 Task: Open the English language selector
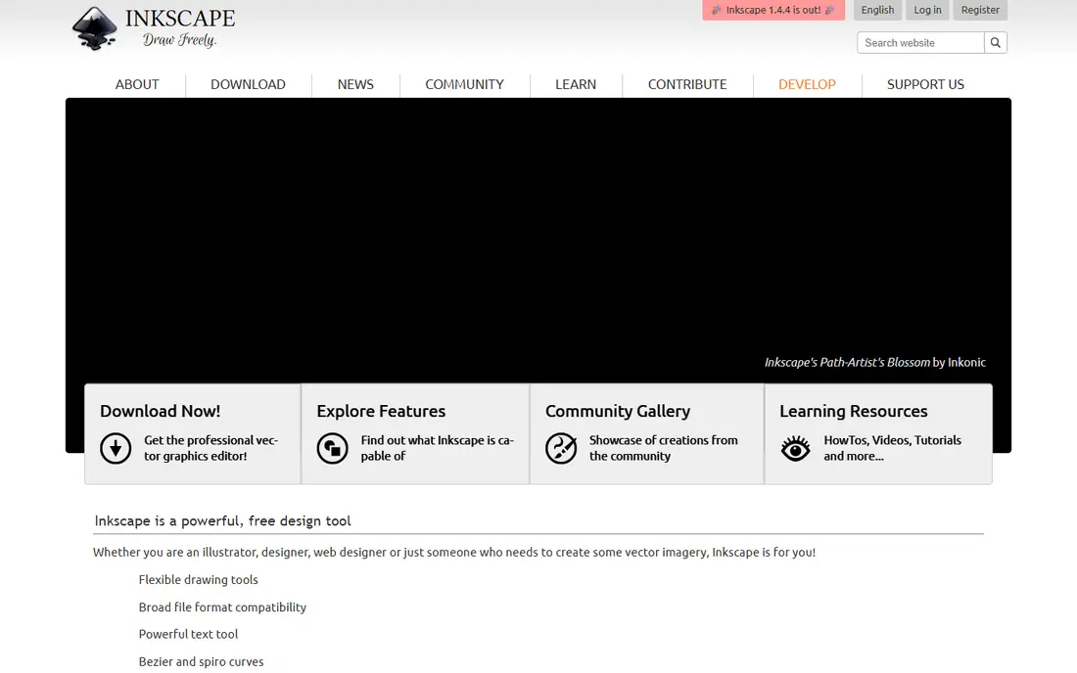pos(878,10)
